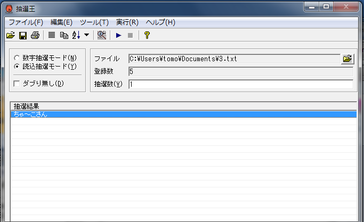This screenshot has height=222, width=364.
Task: Click the random settings toolbar icon
Action: (102, 35)
